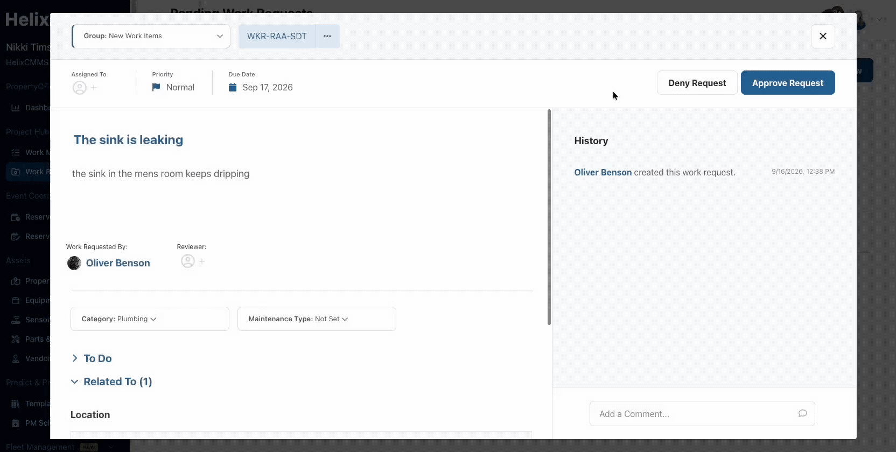Click the 9/16/2026, 12:38 PM timestamp
Image resolution: width=896 pixels, height=452 pixels.
[803, 172]
